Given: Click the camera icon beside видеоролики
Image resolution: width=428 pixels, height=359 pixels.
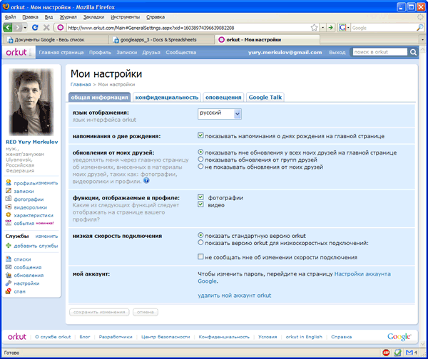Looking at the screenshot, I should pos(9,207).
